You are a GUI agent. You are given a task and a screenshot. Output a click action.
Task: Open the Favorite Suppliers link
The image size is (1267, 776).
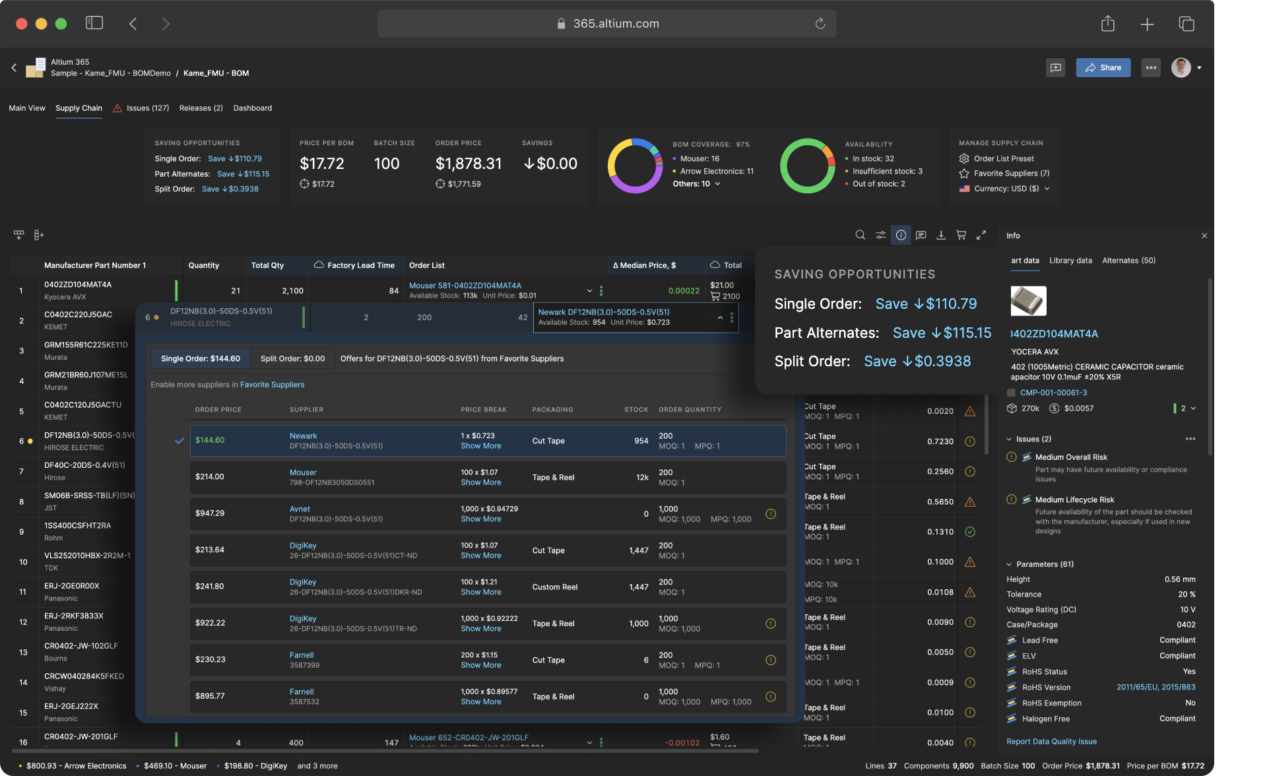coord(272,385)
